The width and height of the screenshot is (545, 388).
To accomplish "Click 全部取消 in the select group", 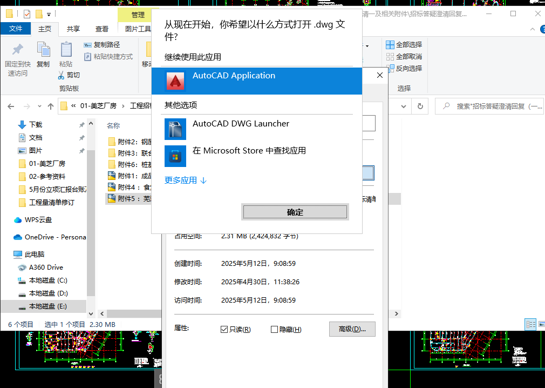I will (404, 56).
